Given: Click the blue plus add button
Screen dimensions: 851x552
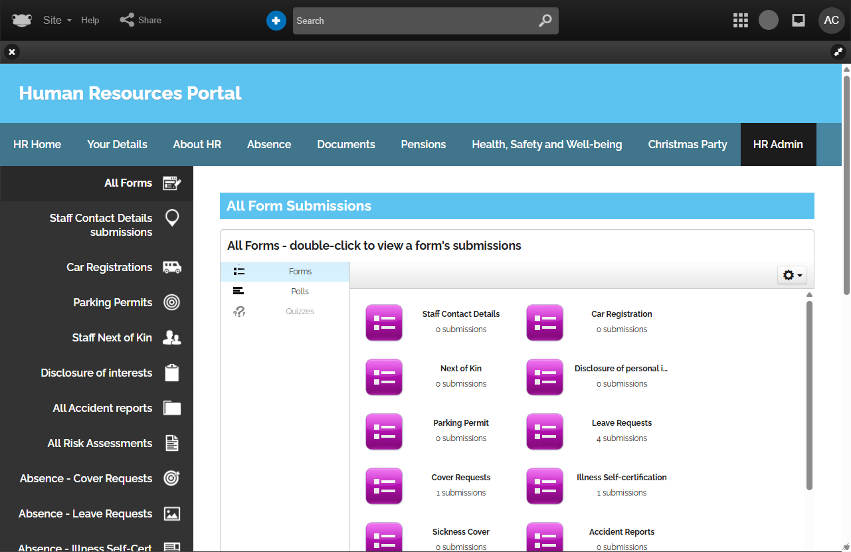Looking at the screenshot, I should tap(276, 21).
